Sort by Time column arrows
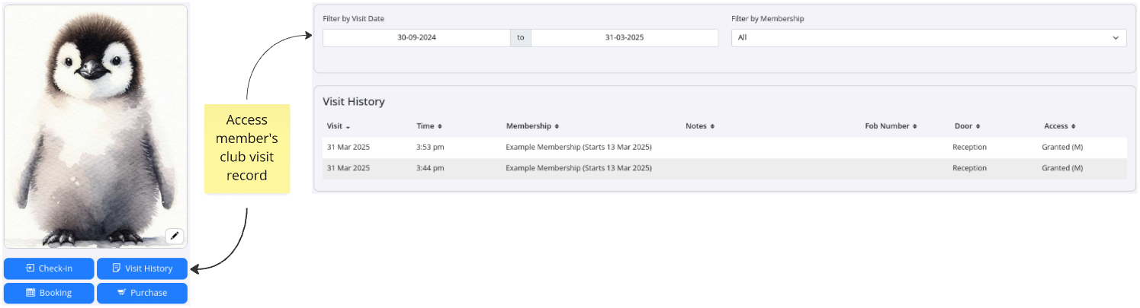This screenshot has height=308, width=1140. tap(440, 126)
